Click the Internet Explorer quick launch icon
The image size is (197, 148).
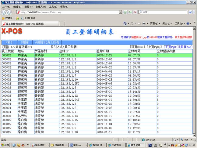[14, 145]
